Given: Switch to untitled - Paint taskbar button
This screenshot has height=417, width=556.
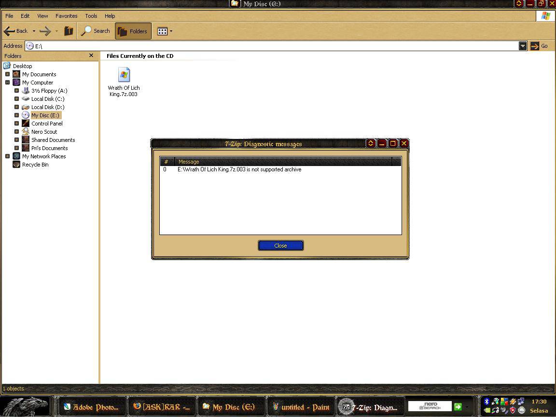Looking at the screenshot, I should [x=301, y=407].
